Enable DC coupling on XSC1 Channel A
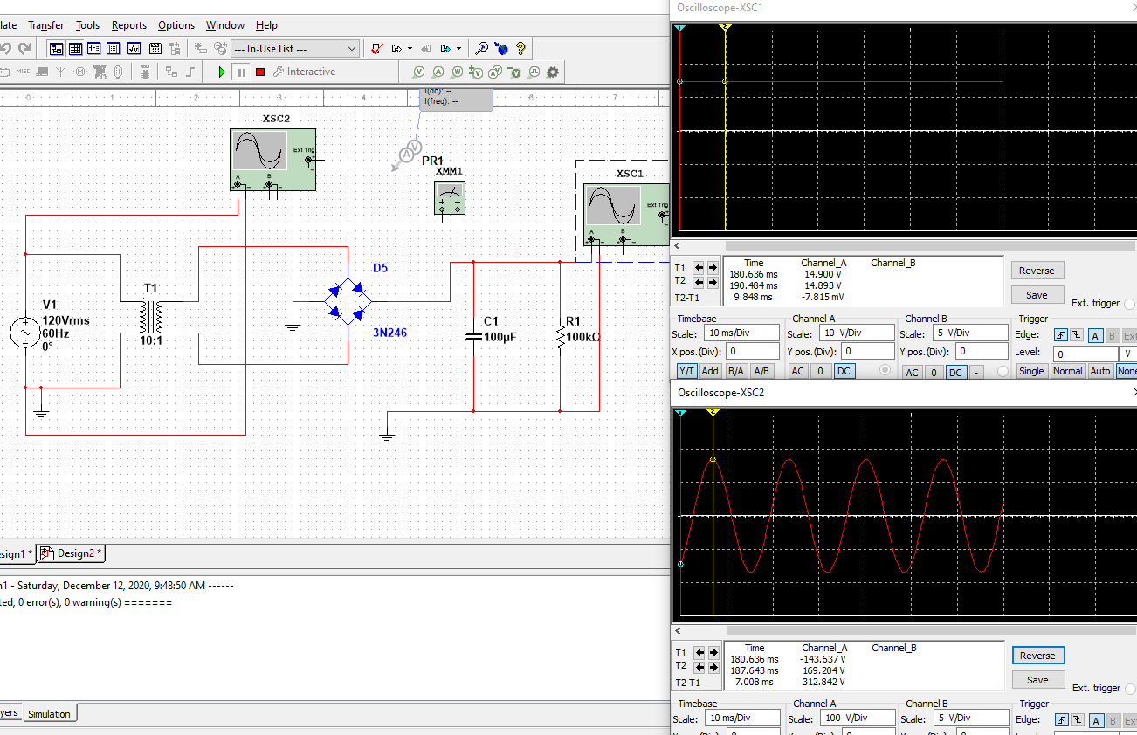 844,372
